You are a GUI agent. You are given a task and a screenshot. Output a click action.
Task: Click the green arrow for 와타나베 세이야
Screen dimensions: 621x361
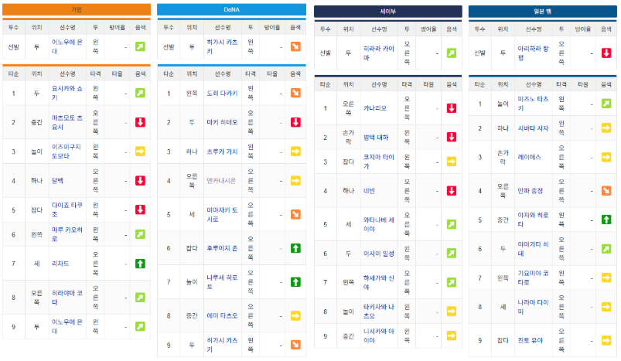click(452, 224)
